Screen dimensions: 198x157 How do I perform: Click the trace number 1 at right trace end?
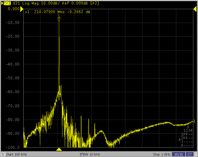tap(194, 121)
